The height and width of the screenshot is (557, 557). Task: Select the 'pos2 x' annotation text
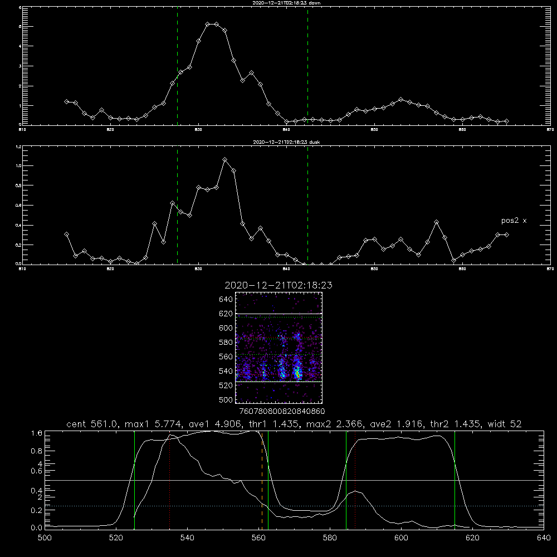[x=514, y=221]
